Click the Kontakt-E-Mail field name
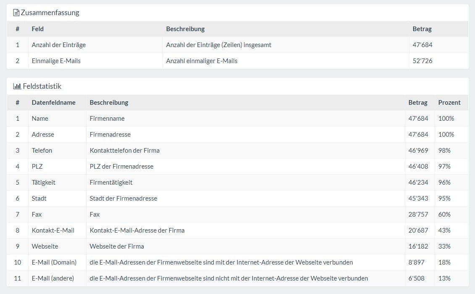 tap(53, 230)
